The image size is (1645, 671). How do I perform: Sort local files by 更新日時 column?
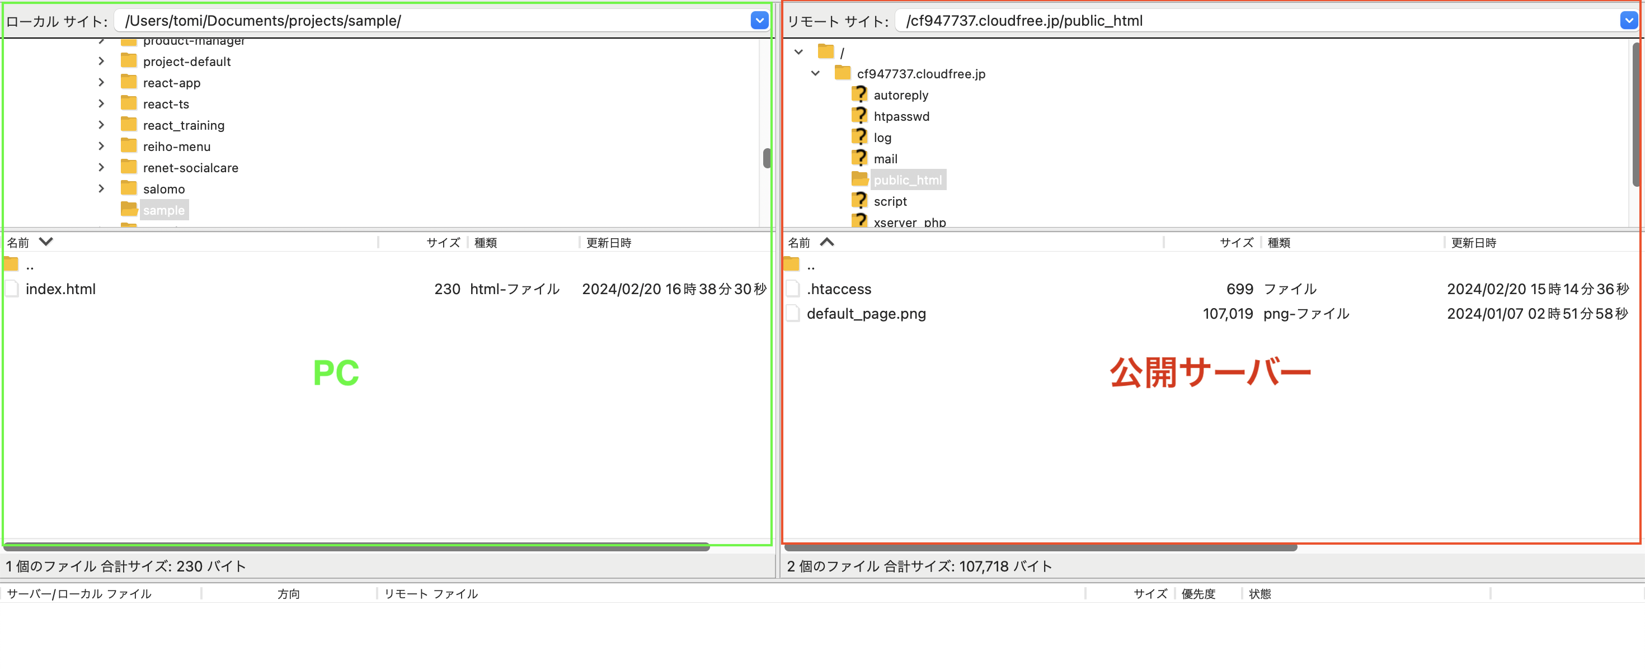tap(608, 243)
